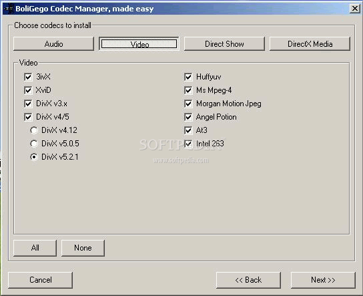
Task: Uncheck the DivX v4/5 checkbox
Action: (28, 117)
